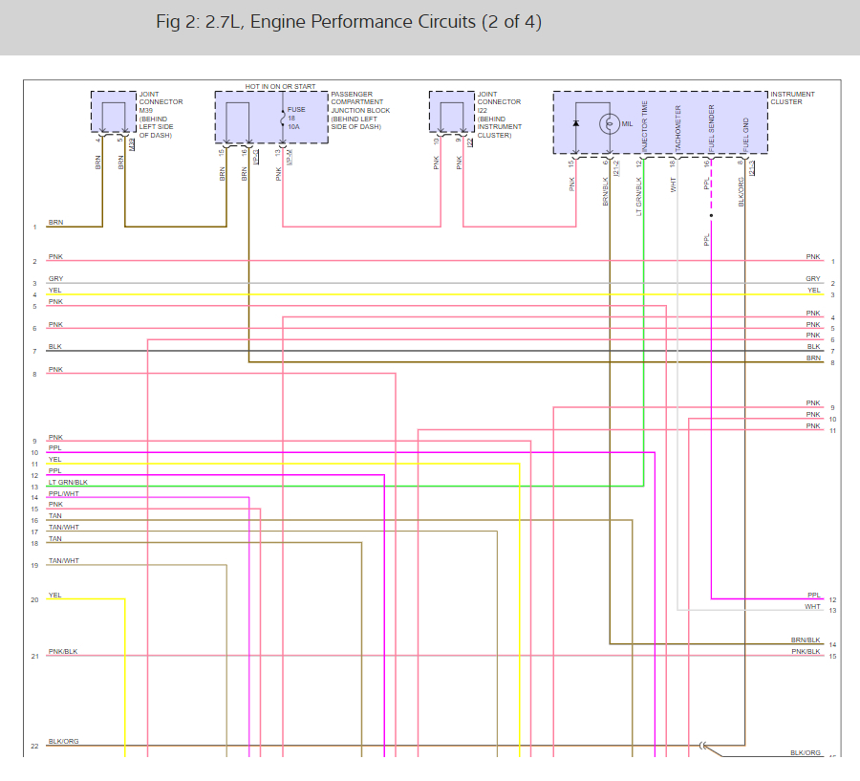860x781 pixels.
Task: Click the 'I21-3' connector reference label
Action: tap(752, 168)
